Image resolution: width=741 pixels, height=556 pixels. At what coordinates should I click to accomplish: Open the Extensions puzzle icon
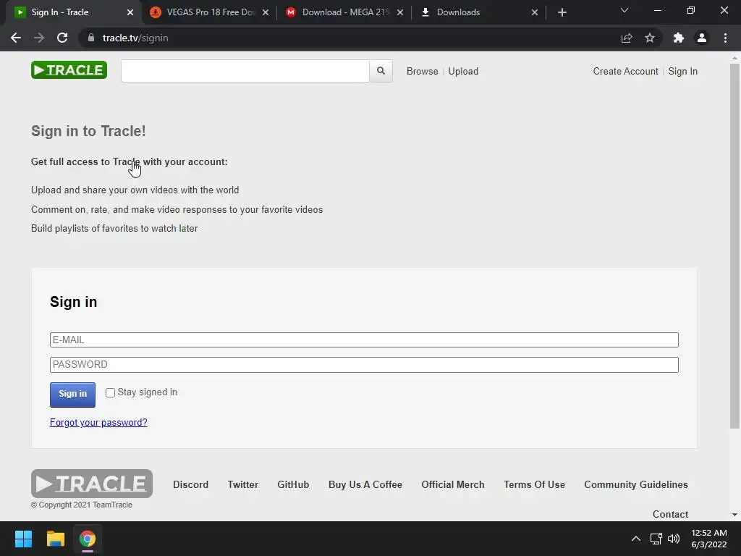679,38
